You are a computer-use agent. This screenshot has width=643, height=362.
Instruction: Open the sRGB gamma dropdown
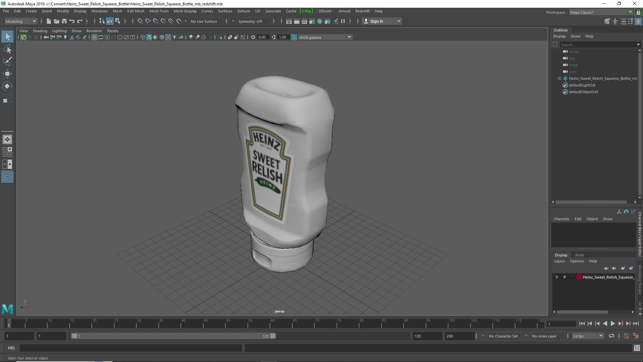pos(325,37)
